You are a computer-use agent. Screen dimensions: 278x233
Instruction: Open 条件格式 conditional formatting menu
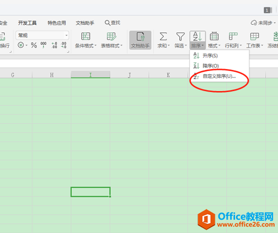[x=86, y=40]
